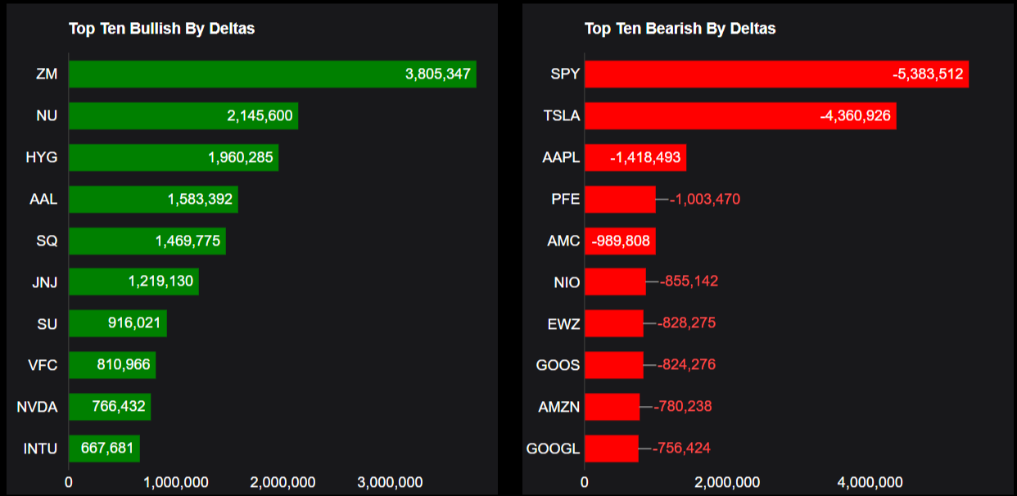Click the AMC bar showing -989,808

(620, 241)
